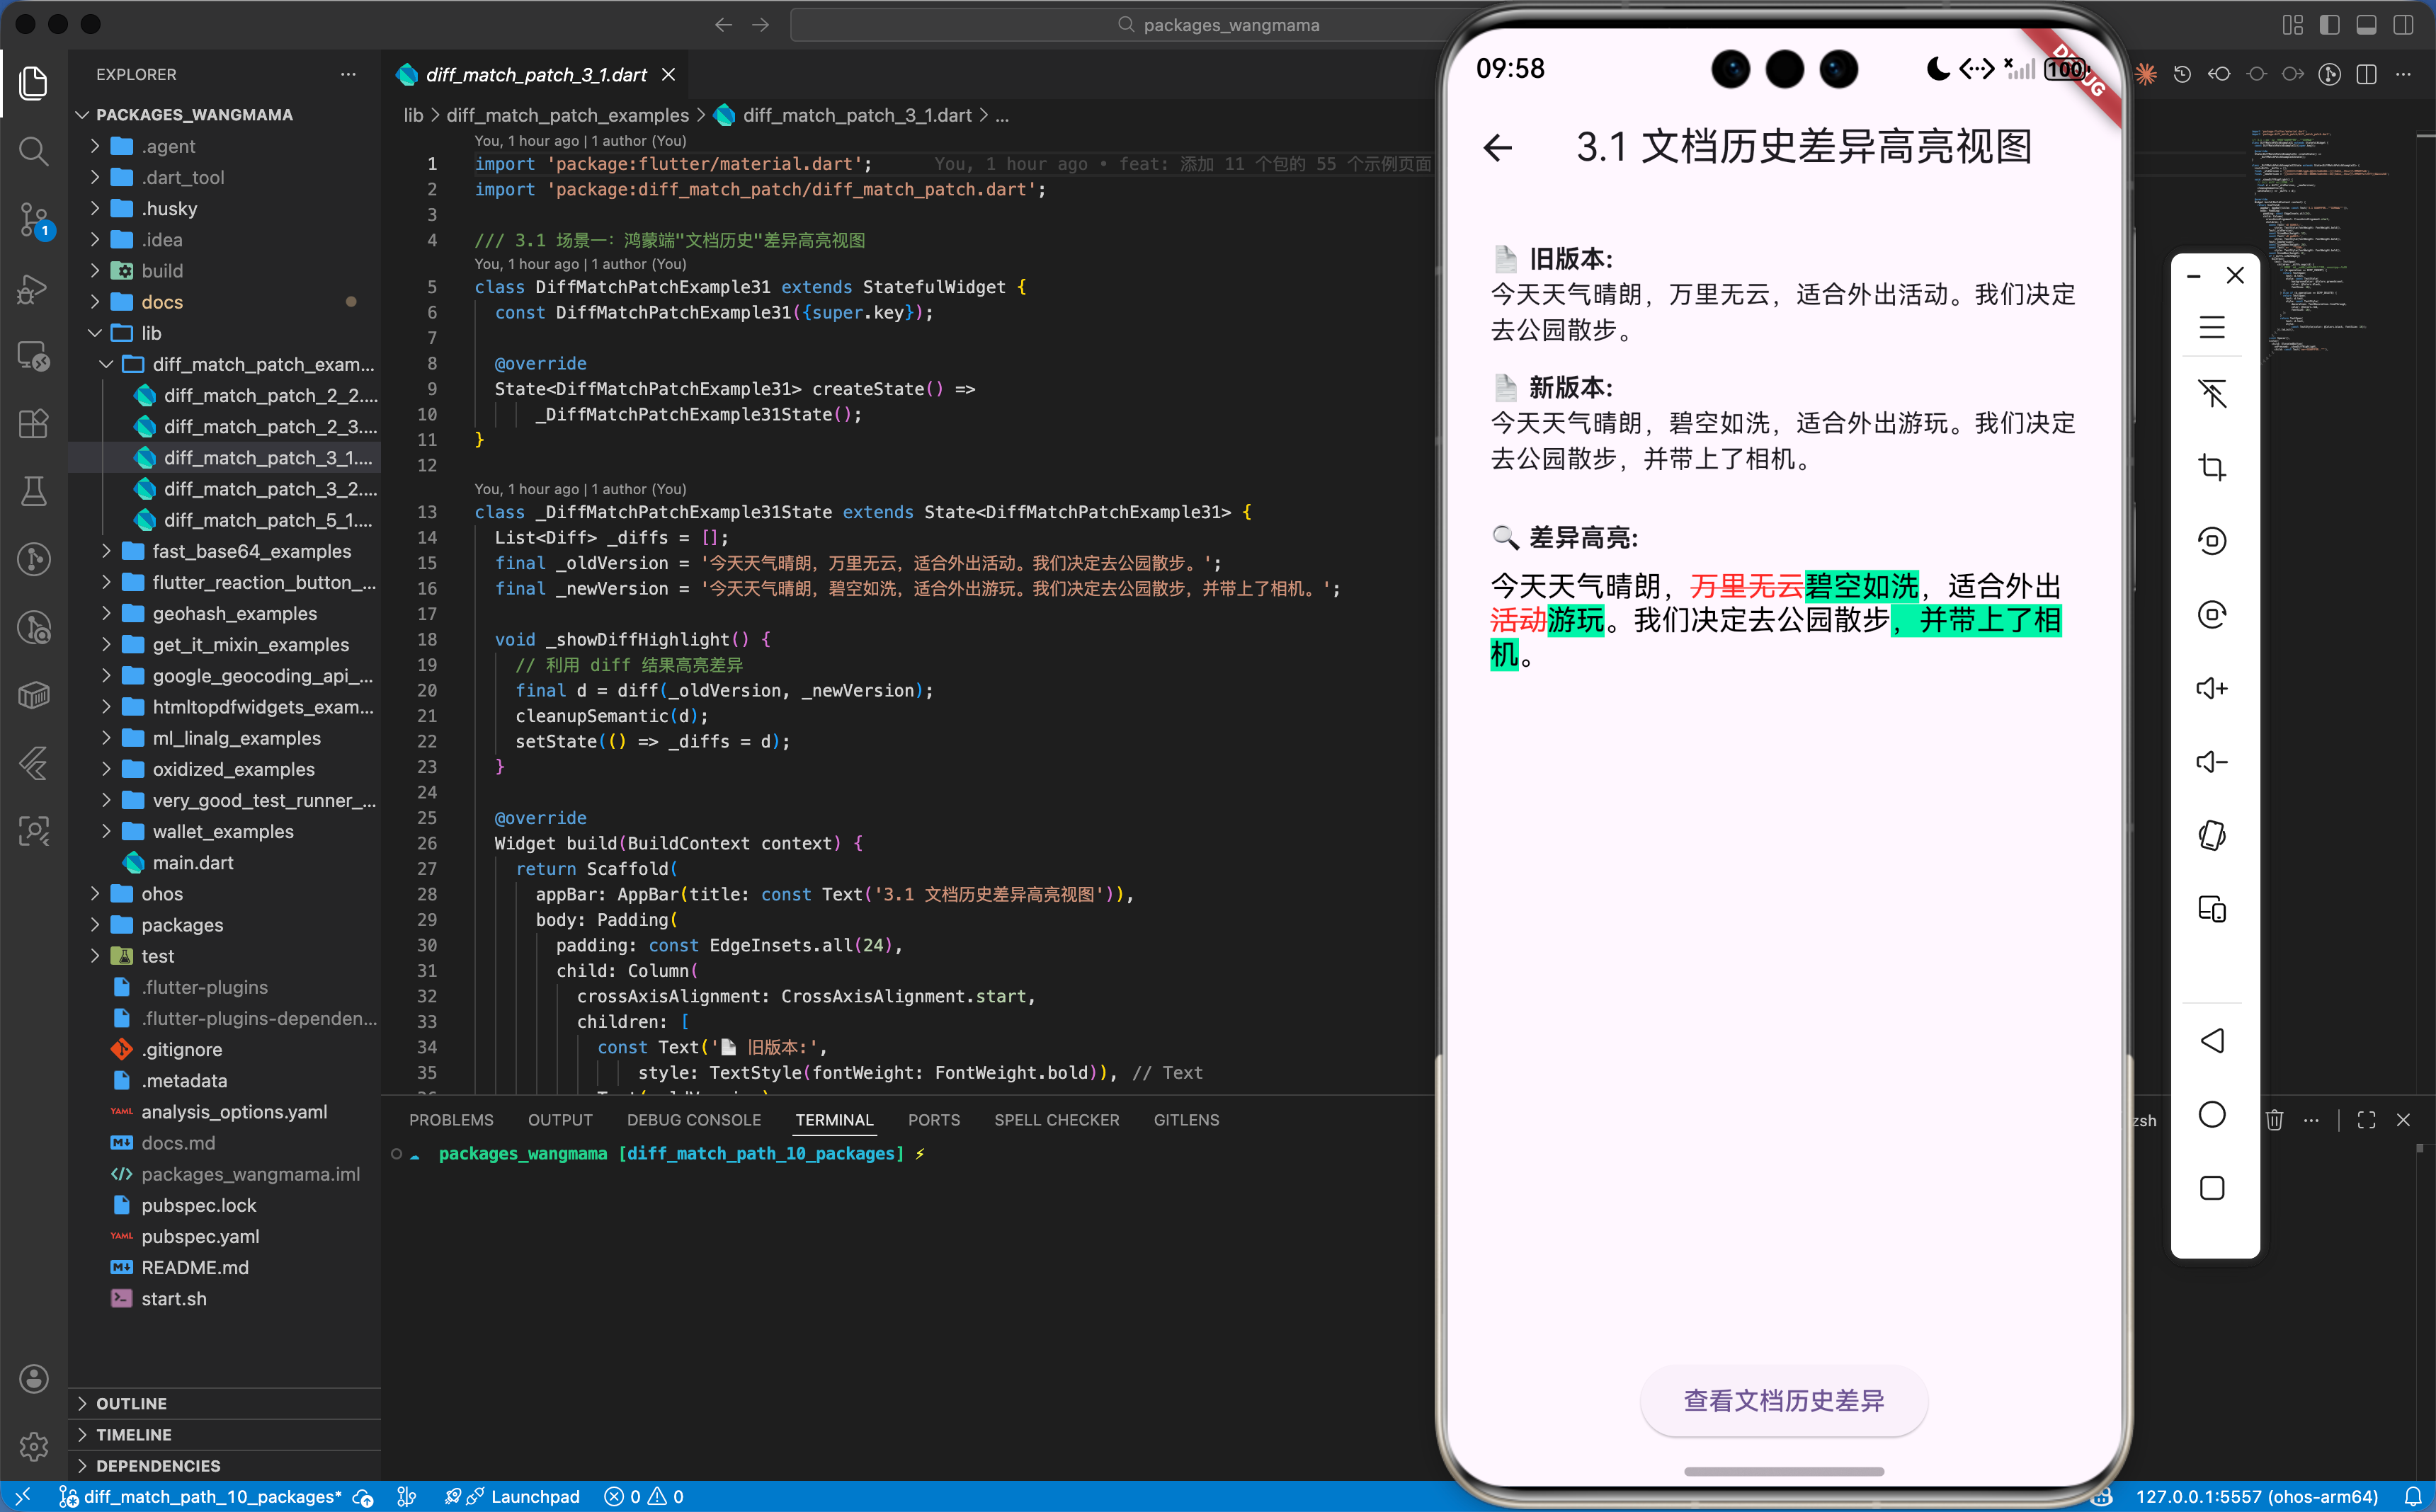The width and height of the screenshot is (2436, 1512).
Task: Switch to the PROBLEMS tab
Action: (451, 1120)
